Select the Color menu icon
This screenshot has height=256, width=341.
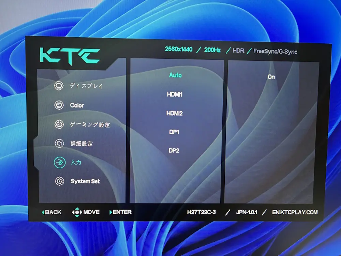[59, 105]
